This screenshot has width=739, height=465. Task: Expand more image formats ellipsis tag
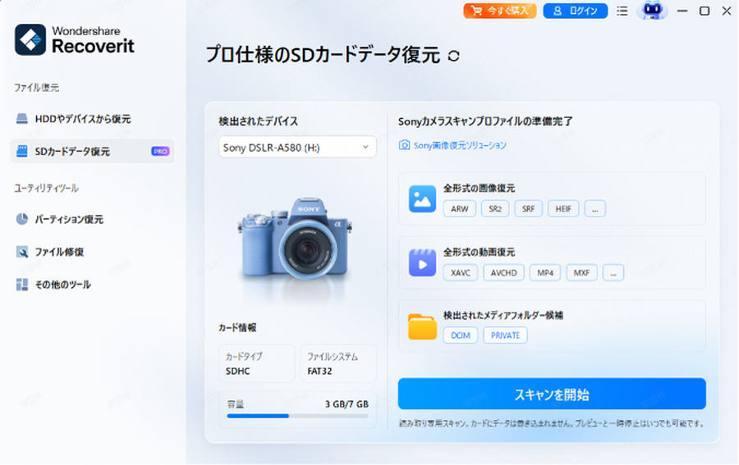tap(594, 208)
